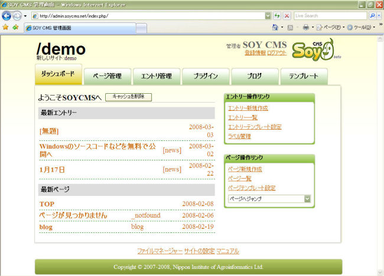Switch to the テンプレート tab
Screen dimensions: 384x276
(x=304, y=76)
